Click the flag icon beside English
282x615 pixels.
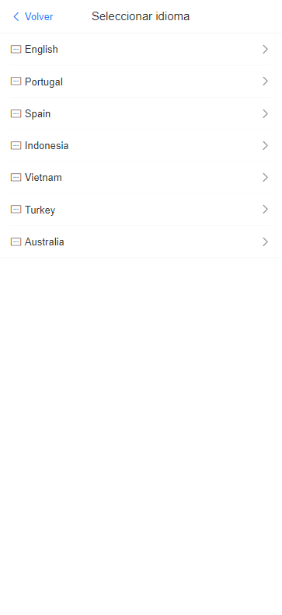[16, 50]
